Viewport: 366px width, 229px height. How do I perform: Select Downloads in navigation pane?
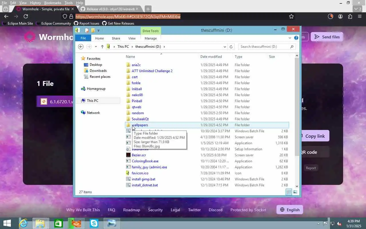98,71
